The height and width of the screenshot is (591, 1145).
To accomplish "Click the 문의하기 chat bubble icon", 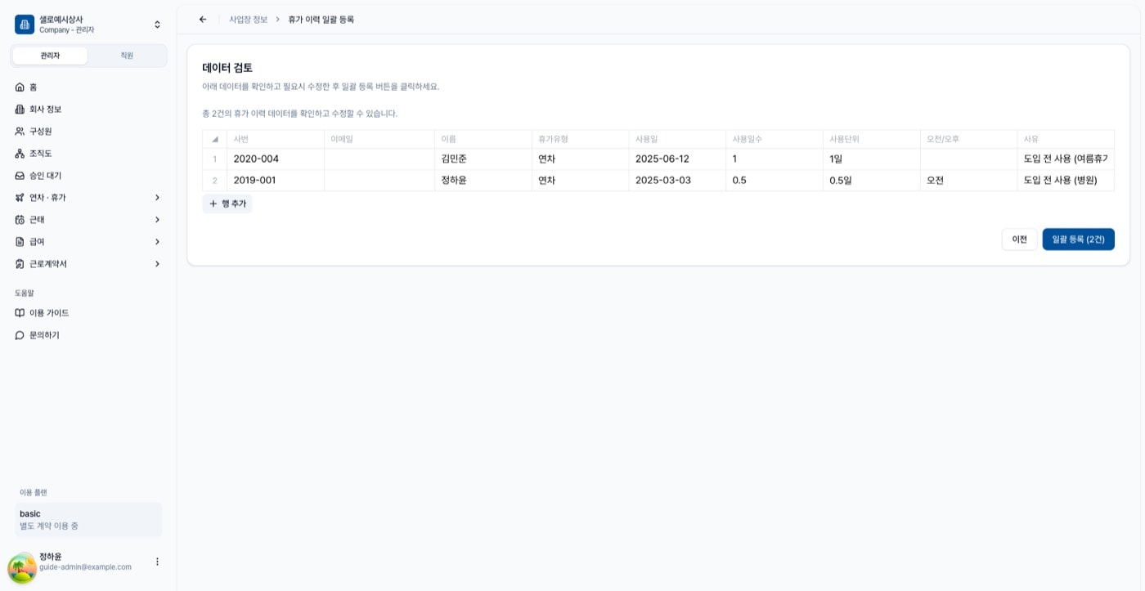I will click(20, 335).
